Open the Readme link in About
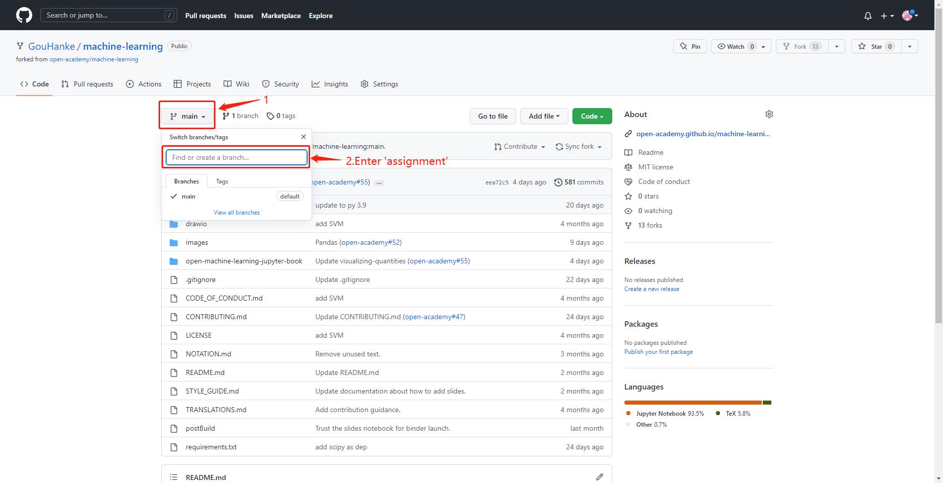The width and height of the screenshot is (943, 483). 650,152
